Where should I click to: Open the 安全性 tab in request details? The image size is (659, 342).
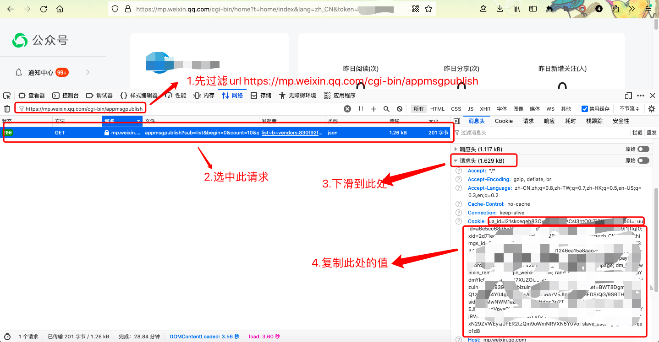click(621, 121)
